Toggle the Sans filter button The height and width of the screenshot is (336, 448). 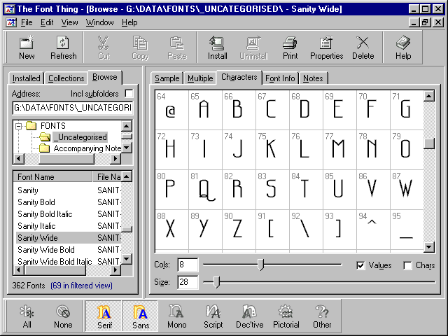140,316
